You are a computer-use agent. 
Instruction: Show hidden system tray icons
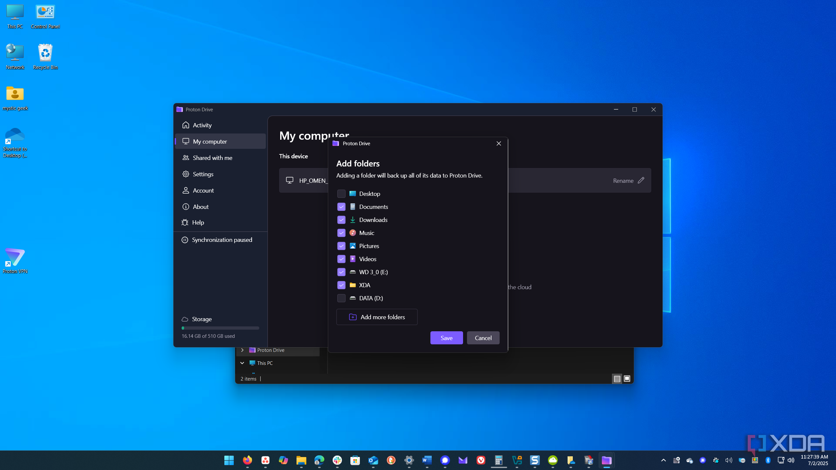click(x=663, y=460)
